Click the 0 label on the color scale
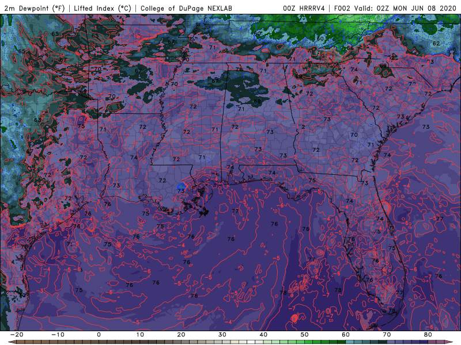The height and width of the screenshot is (345, 461). click(x=99, y=335)
